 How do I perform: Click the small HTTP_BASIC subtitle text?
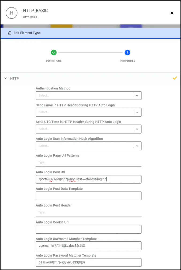tap(30, 17)
